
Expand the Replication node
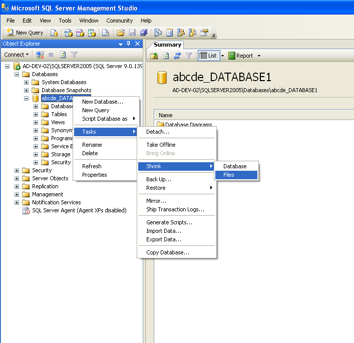point(17,186)
